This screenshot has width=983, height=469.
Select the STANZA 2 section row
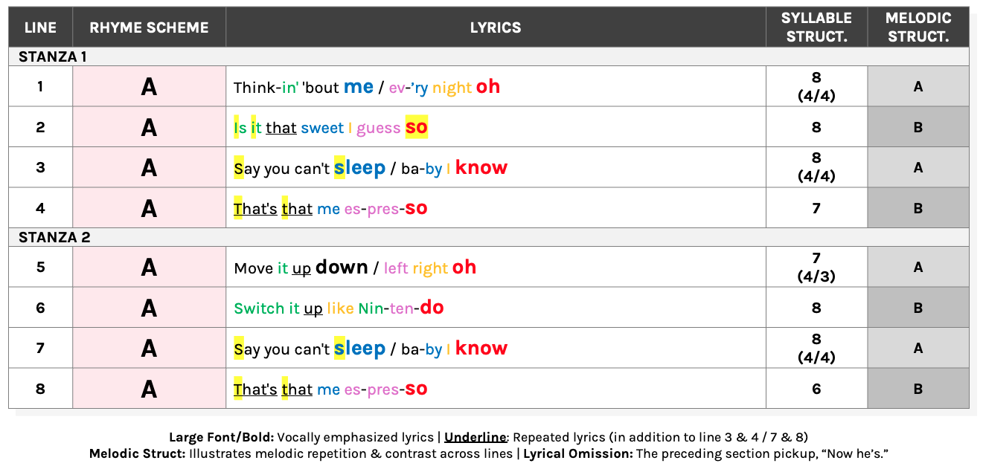[489, 237]
